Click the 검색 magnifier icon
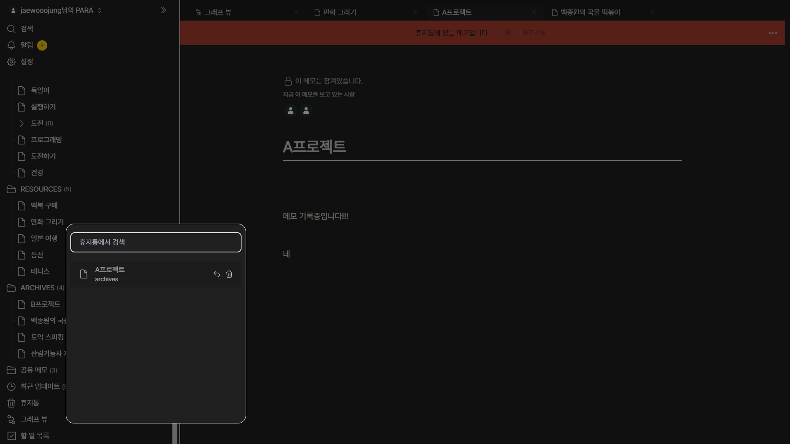The image size is (790, 444). click(12, 29)
